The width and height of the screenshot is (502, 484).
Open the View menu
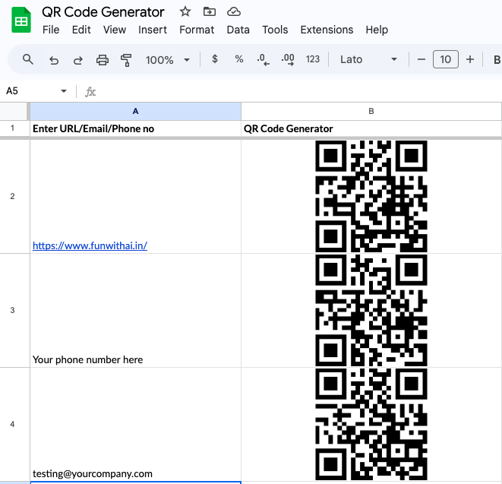[114, 30]
